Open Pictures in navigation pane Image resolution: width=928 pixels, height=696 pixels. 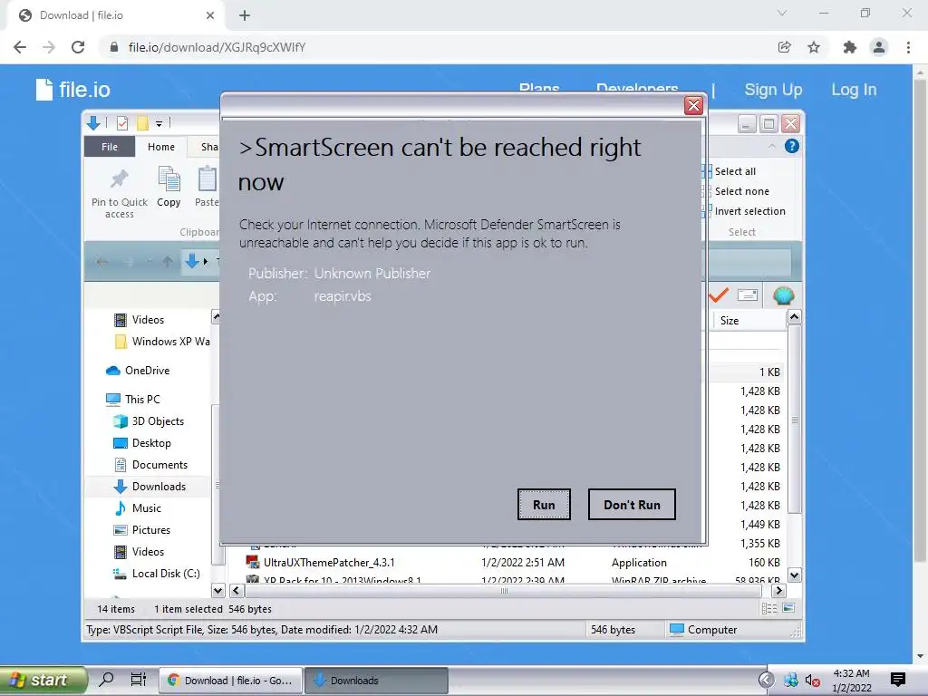click(141, 530)
